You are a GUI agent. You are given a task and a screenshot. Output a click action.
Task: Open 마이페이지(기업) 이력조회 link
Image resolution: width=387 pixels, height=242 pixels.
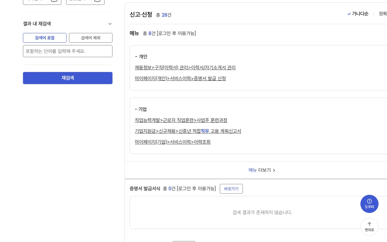coord(173,142)
